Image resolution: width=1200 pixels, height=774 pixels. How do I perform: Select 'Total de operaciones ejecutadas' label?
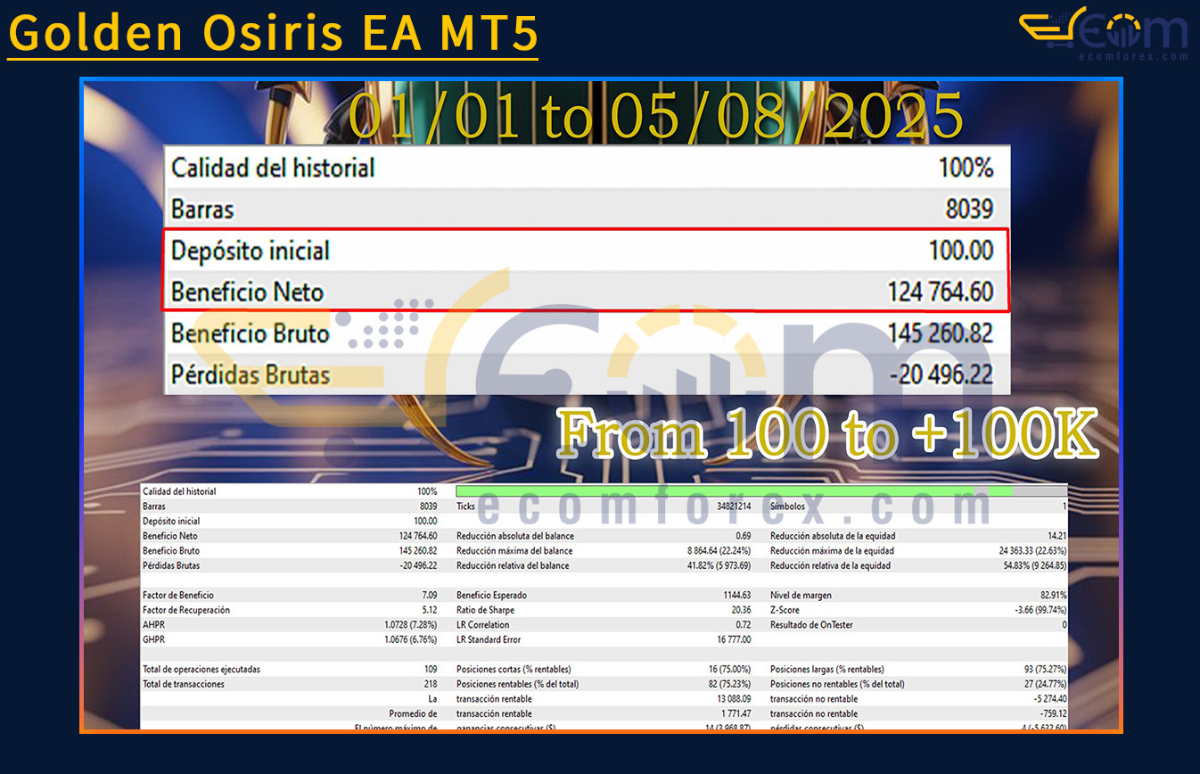(201, 670)
